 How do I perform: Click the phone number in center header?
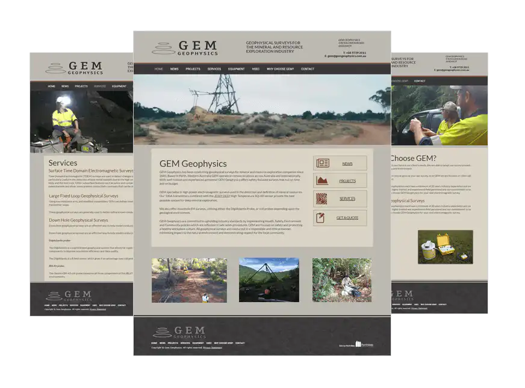(x=355, y=53)
